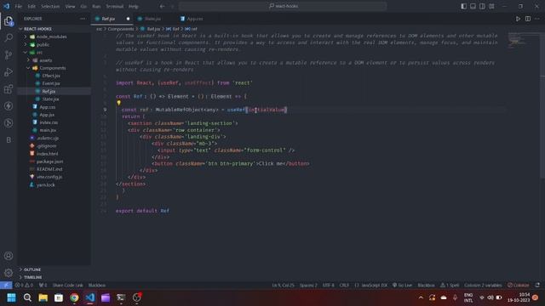Switch to Ref.jsx editor tab
The width and height of the screenshot is (545, 306).
click(108, 19)
